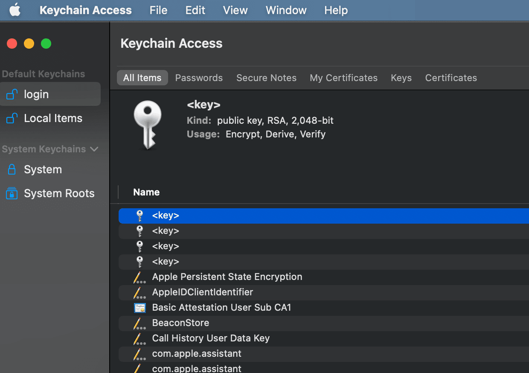This screenshot has width=529, height=373.
Task: Open the Keys tab
Action: (401, 78)
